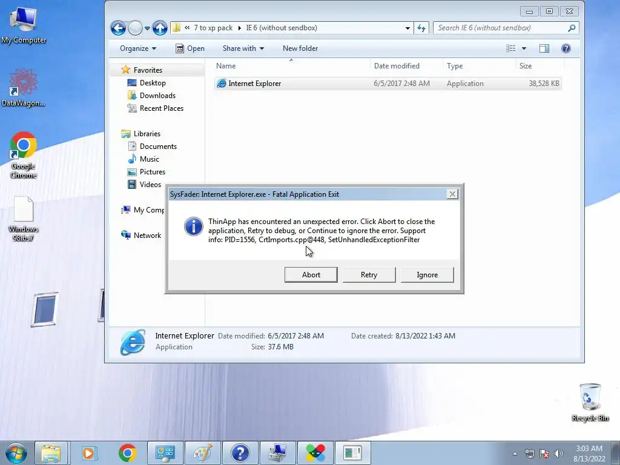Image resolution: width=620 pixels, height=465 pixels.
Task: Open the four-color butterfly taskbar icon
Action: (315, 453)
